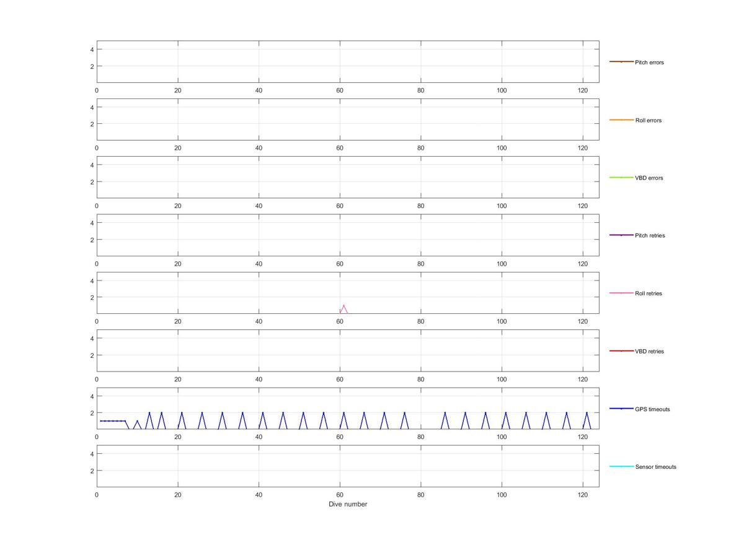
Task: Click the Pitch errors legend label
Action: [649, 63]
